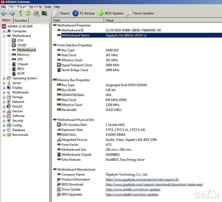Click the Security shield icon

(9, 121)
